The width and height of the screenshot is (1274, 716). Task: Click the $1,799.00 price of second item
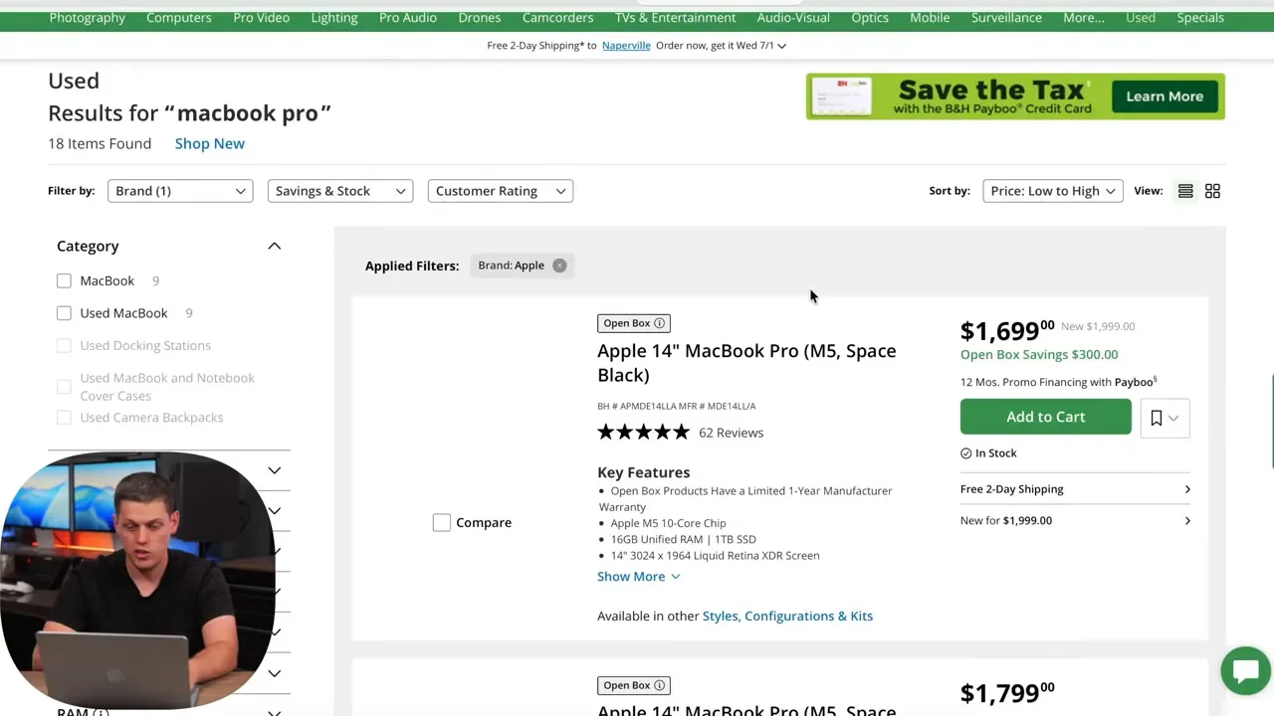point(1007,693)
